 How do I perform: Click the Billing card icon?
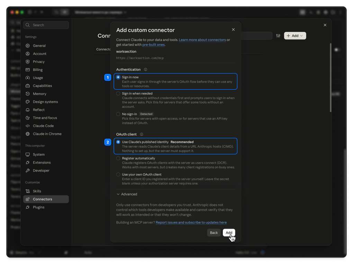(28, 70)
